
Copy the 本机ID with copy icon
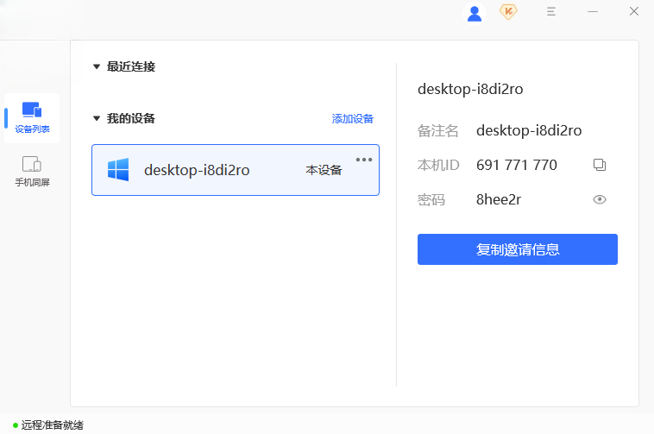pos(600,165)
